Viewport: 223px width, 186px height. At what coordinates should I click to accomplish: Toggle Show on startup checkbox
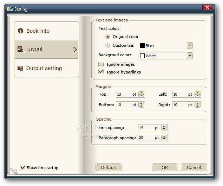pyautogui.click(x=22, y=167)
